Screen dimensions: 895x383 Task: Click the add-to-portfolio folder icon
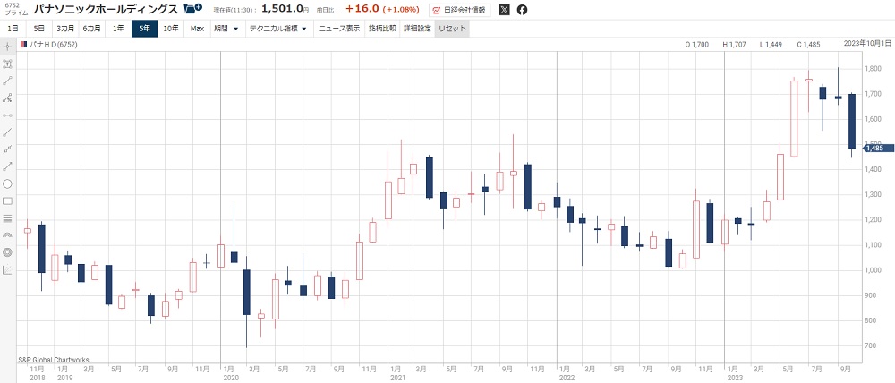[192, 10]
